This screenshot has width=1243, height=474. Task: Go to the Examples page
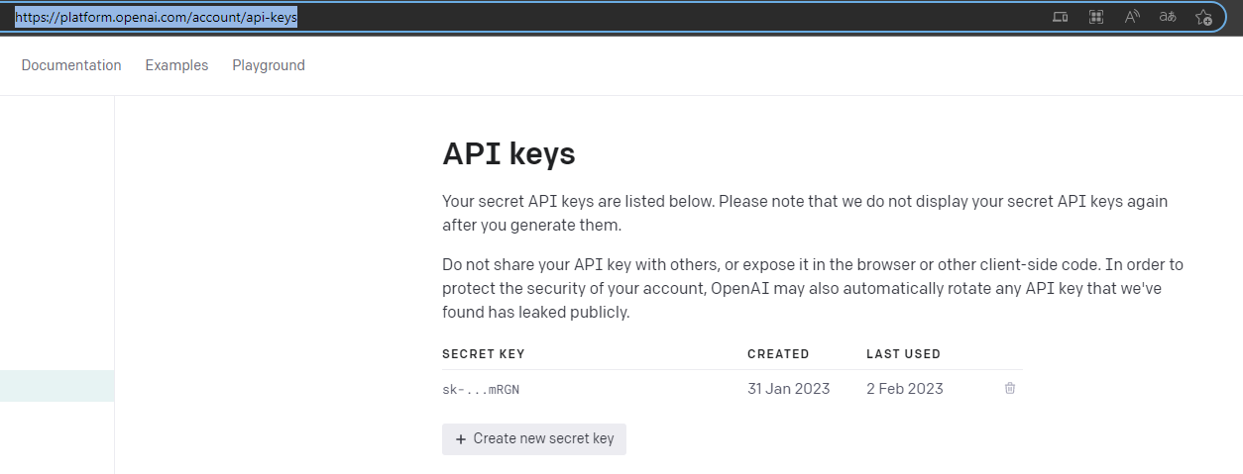click(176, 65)
